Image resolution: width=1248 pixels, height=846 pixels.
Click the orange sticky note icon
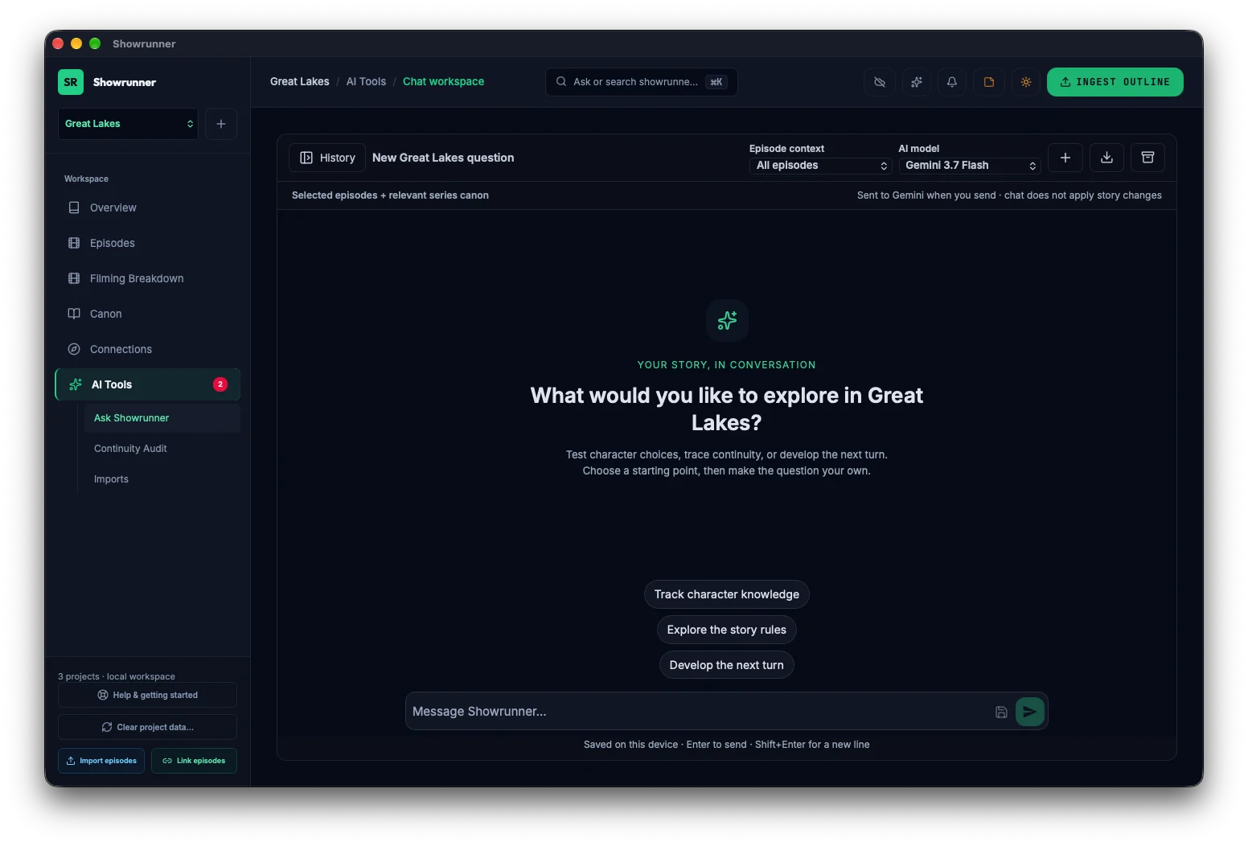(989, 82)
